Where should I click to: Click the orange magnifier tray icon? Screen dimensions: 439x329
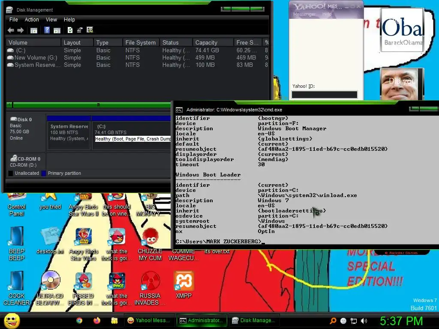click(x=333, y=321)
